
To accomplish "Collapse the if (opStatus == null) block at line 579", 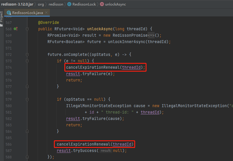I will pyautogui.click(x=27, y=100).
